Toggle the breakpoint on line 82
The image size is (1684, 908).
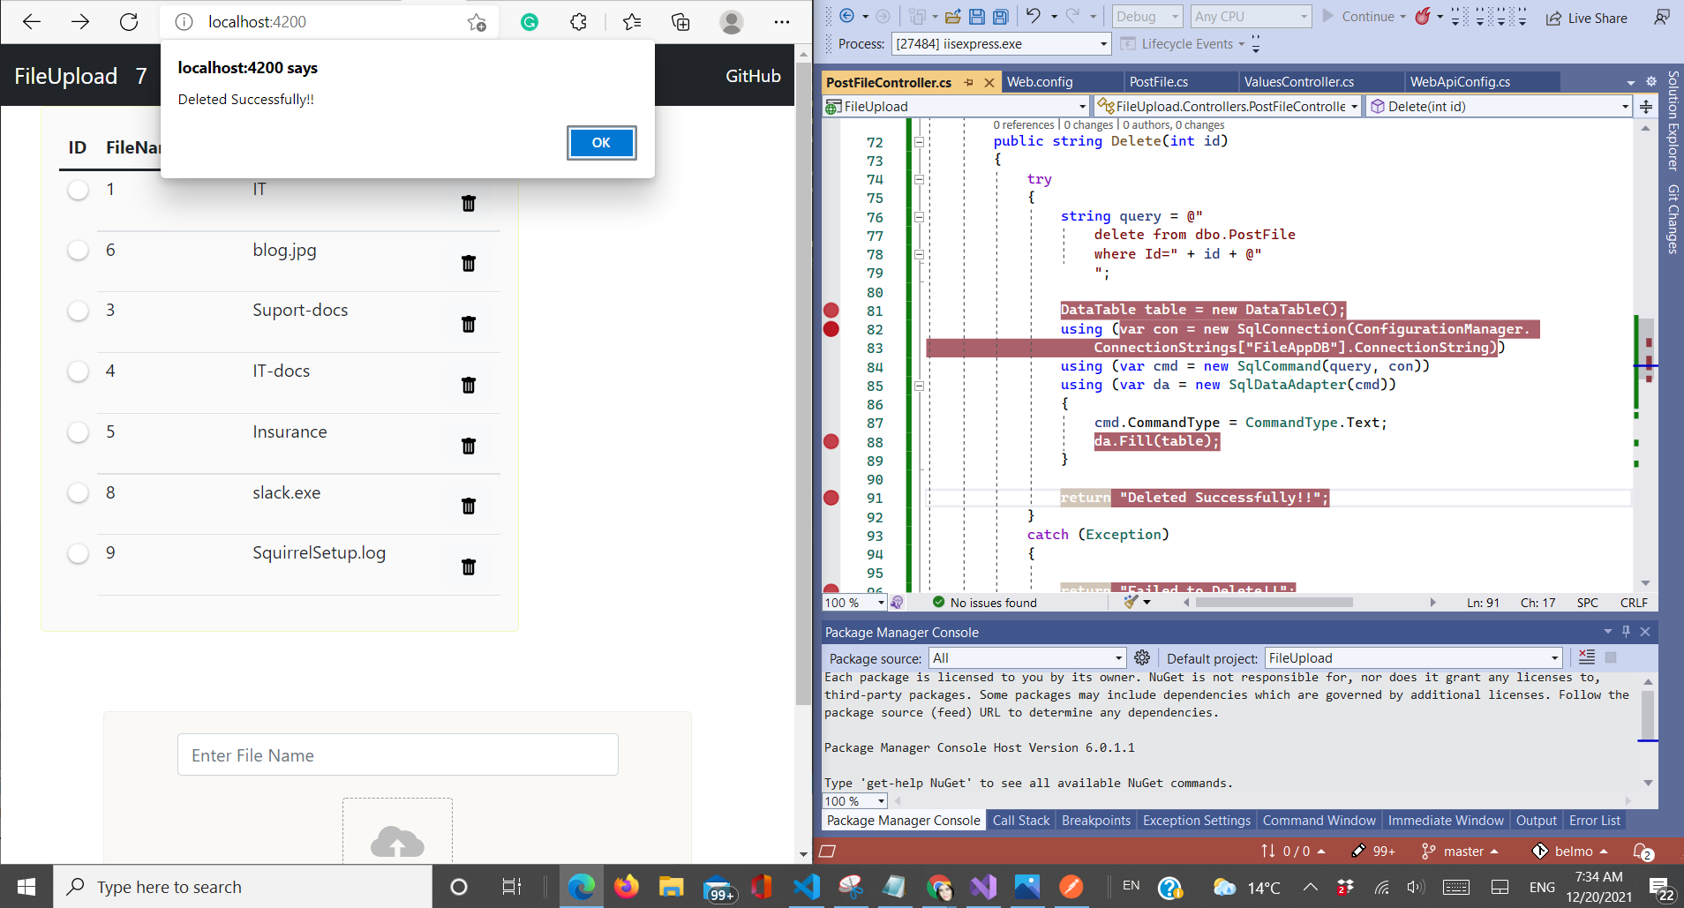pyautogui.click(x=831, y=329)
